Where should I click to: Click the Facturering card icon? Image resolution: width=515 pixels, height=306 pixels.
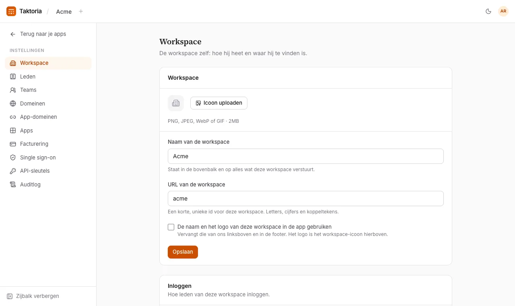click(13, 144)
